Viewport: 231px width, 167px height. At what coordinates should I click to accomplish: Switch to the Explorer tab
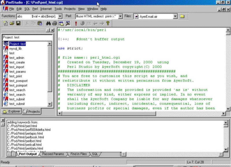[x=12, y=111]
